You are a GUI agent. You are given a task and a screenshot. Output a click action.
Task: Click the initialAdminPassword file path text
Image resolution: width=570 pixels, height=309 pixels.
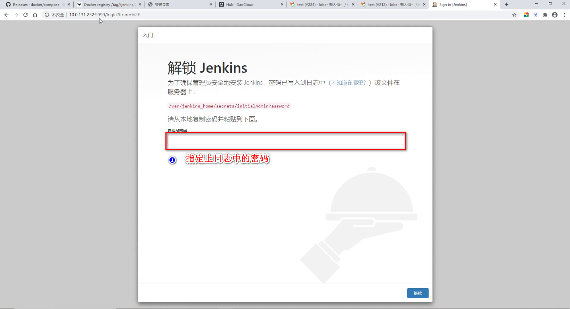coord(229,106)
